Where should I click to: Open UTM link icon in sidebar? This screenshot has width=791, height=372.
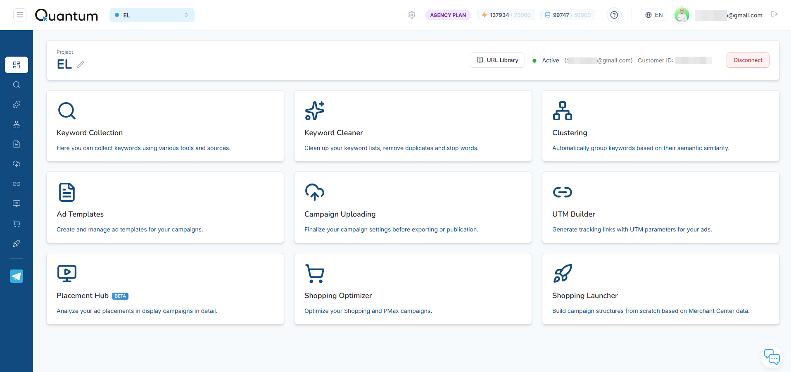click(x=17, y=184)
